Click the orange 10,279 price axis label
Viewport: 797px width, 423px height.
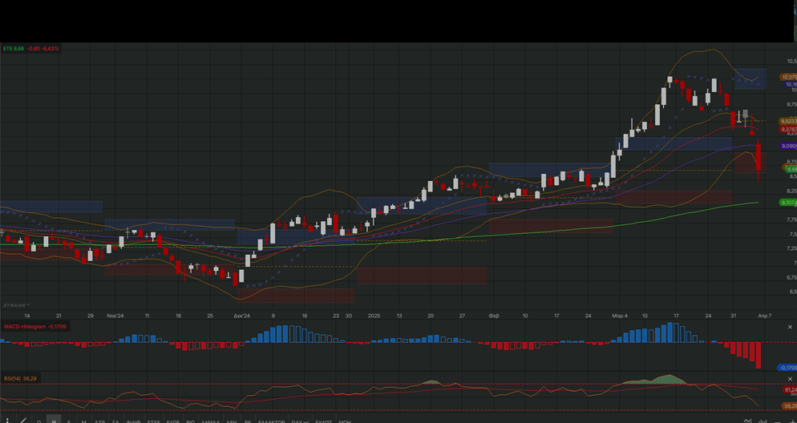(789, 77)
